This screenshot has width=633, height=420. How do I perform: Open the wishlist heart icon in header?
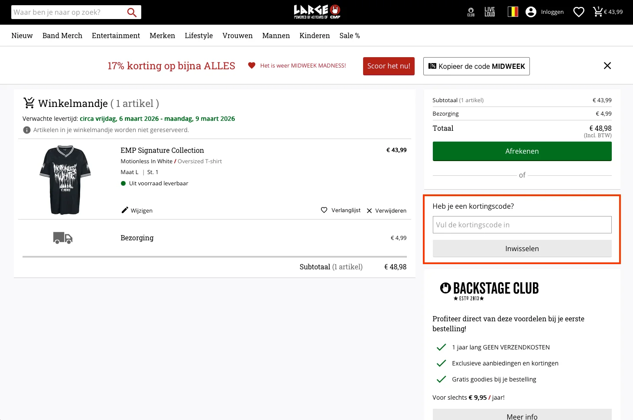[578, 12]
